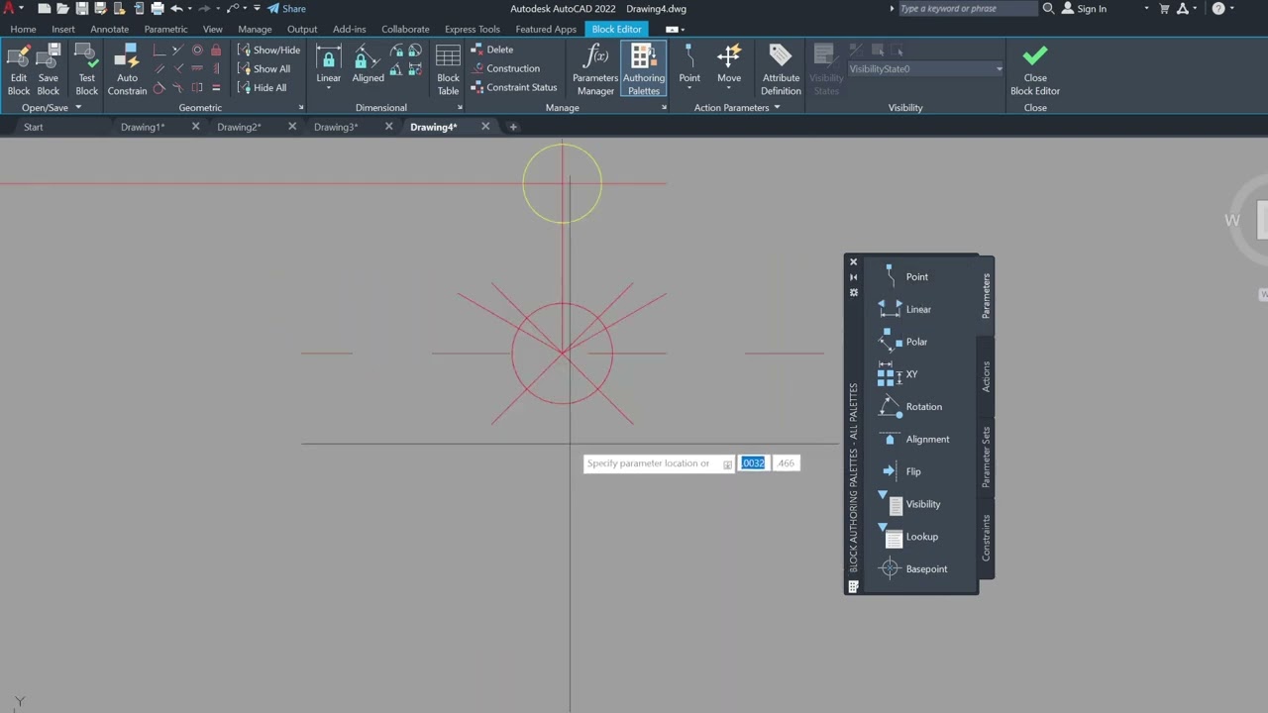Image resolution: width=1268 pixels, height=713 pixels.
Task: Close the Drawing4* tab
Action: (x=485, y=127)
